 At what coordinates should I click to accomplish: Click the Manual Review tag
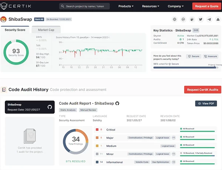pyautogui.click(x=88, y=110)
